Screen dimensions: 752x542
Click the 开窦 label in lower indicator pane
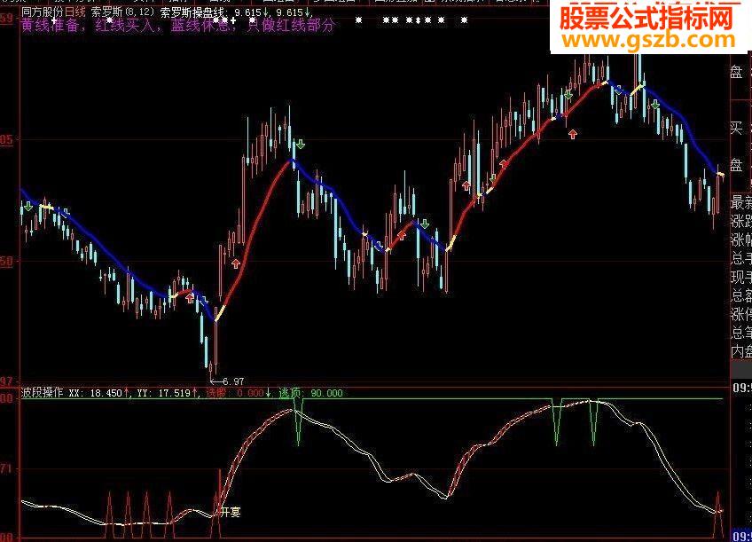point(231,512)
